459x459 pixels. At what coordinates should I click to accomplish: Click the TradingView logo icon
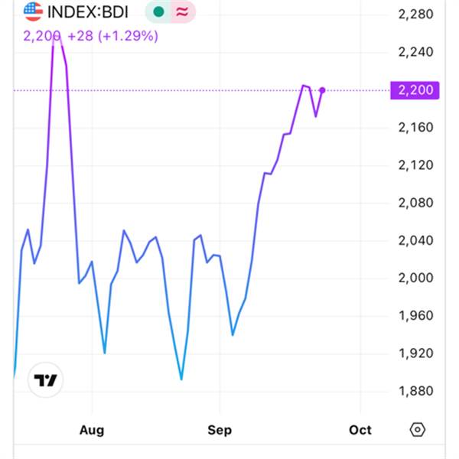click(45, 380)
